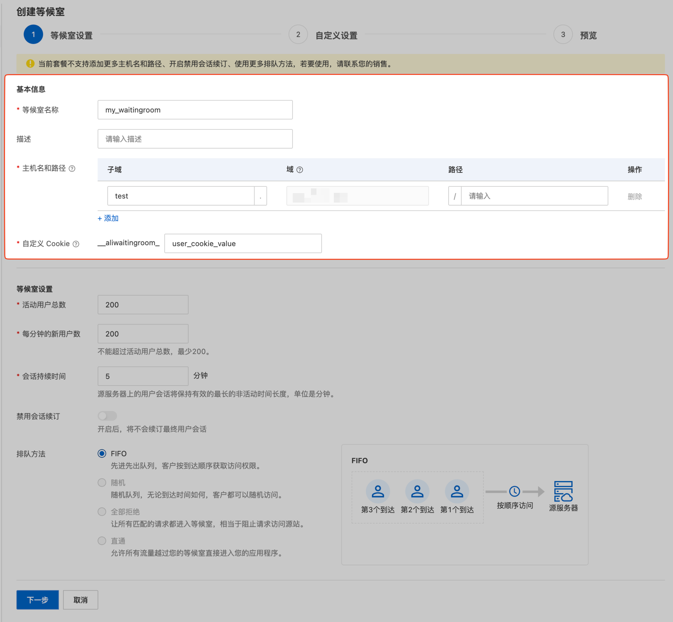Click the clock icon above 按顺序访问
Image resolution: width=673 pixels, height=622 pixels.
point(514,491)
